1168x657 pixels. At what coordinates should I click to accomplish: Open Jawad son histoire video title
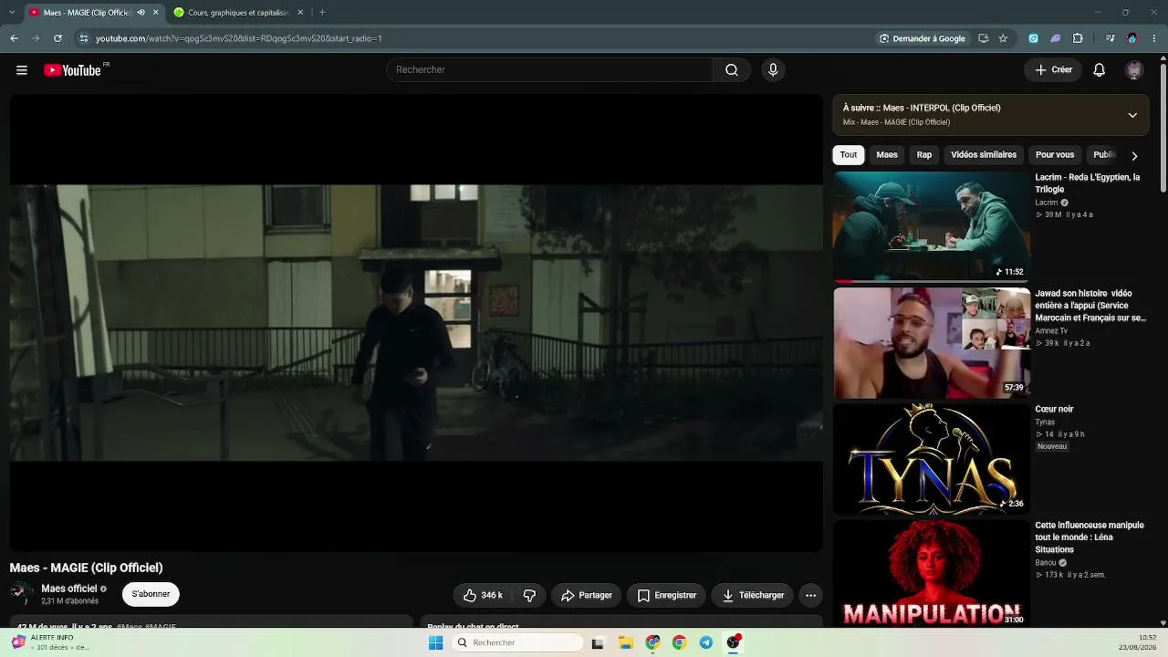(x=1090, y=306)
